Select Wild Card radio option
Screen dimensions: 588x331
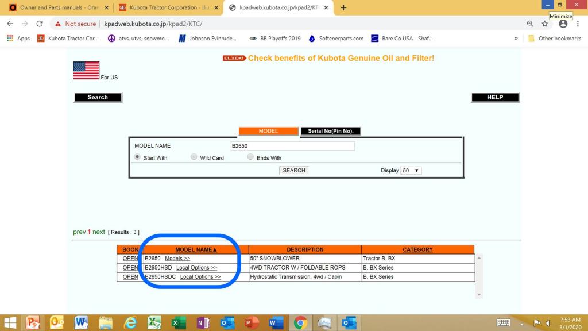194,157
